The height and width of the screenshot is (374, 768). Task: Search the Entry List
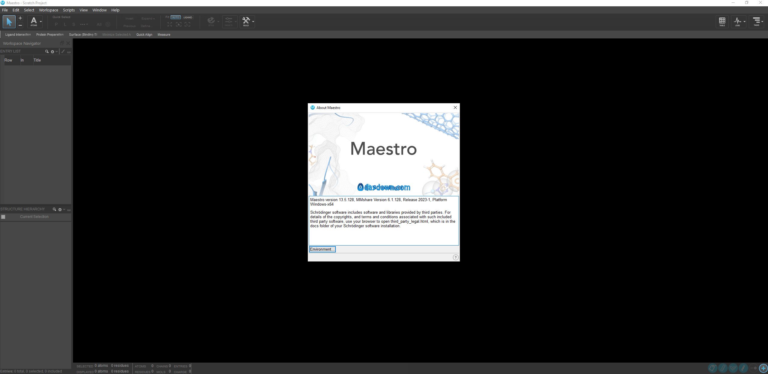coord(47,51)
